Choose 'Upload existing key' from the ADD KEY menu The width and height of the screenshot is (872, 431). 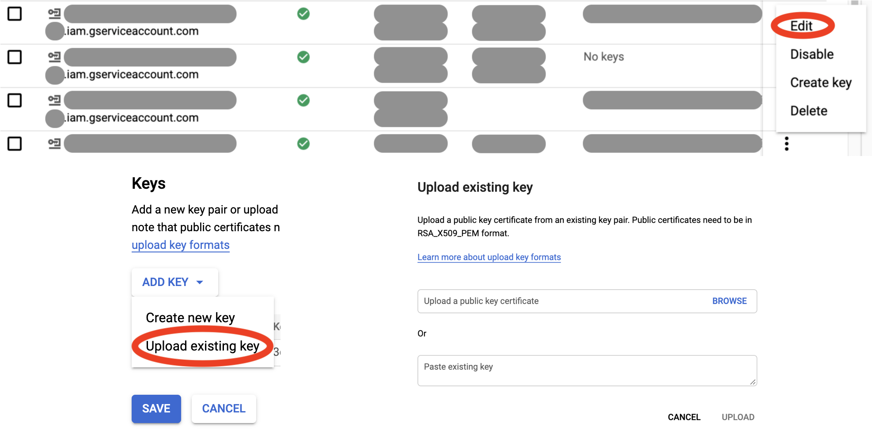202,346
